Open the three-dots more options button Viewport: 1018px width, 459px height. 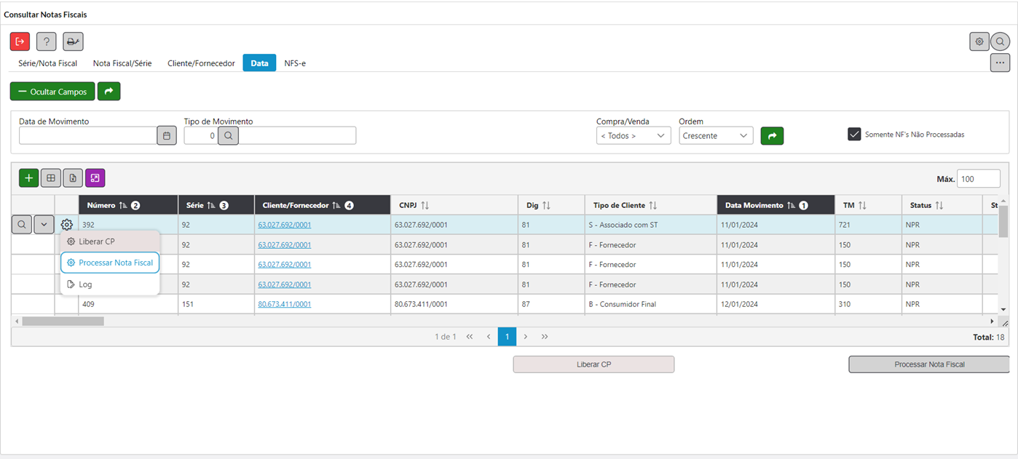(1000, 63)
